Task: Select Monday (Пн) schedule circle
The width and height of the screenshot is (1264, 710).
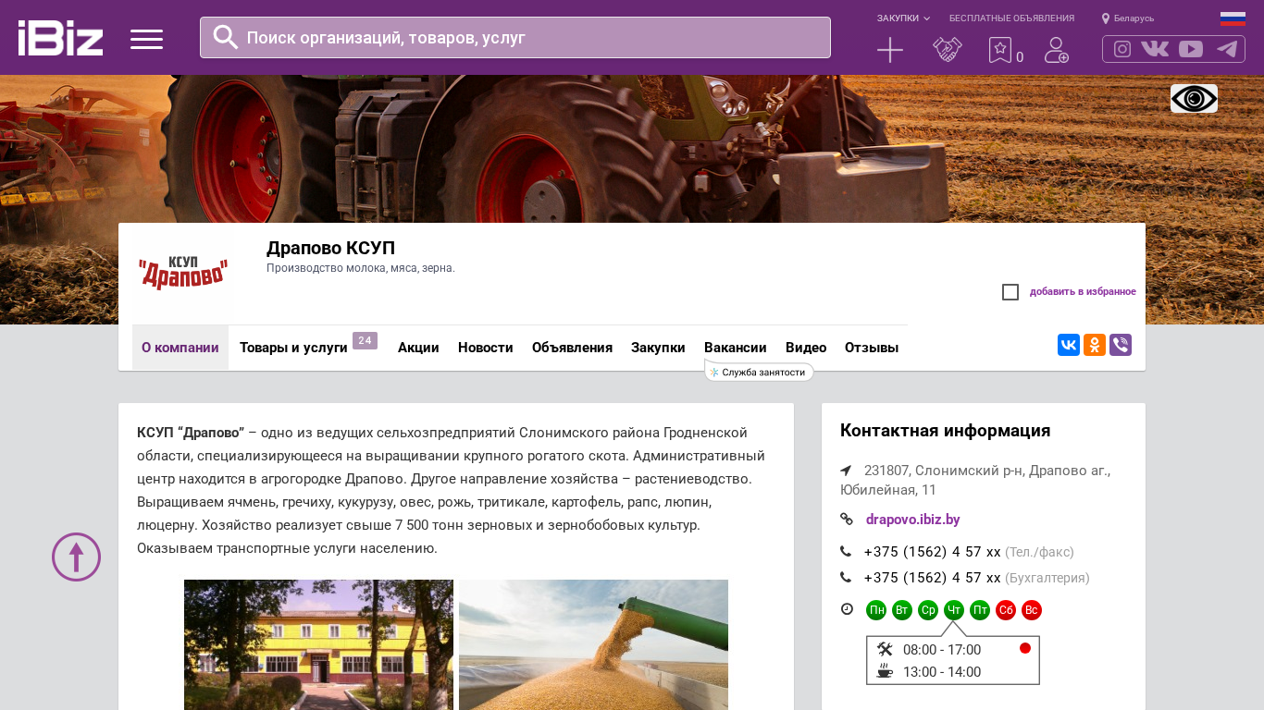Action: 876,610
